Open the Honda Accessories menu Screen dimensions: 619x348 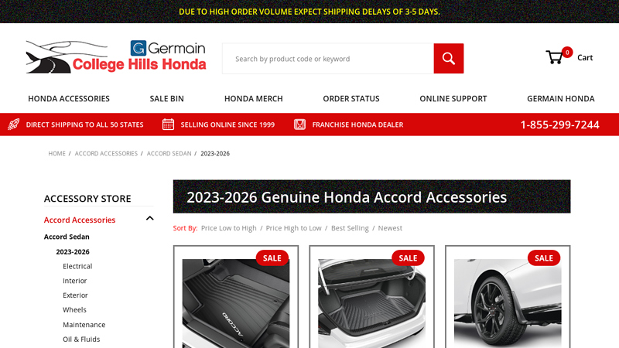tap(69, 99)
